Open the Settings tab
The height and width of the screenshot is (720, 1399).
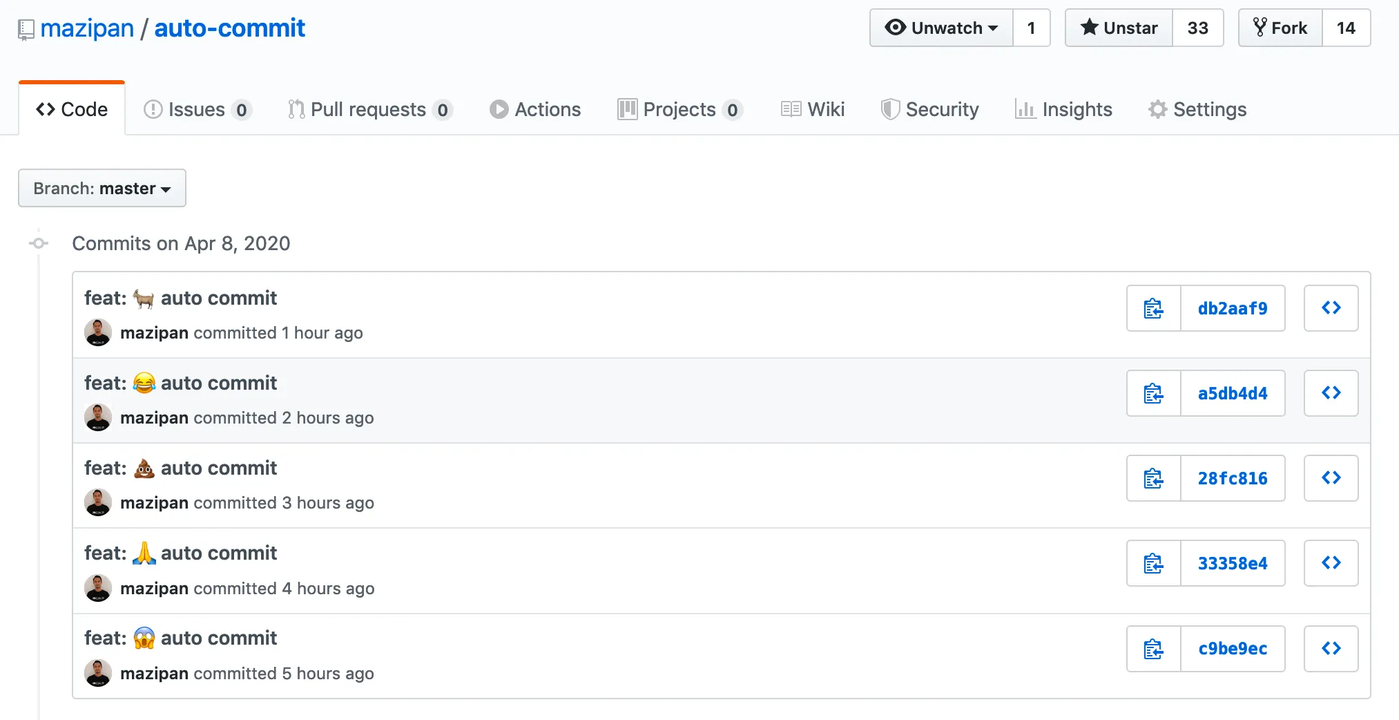tap(1197, 109)
